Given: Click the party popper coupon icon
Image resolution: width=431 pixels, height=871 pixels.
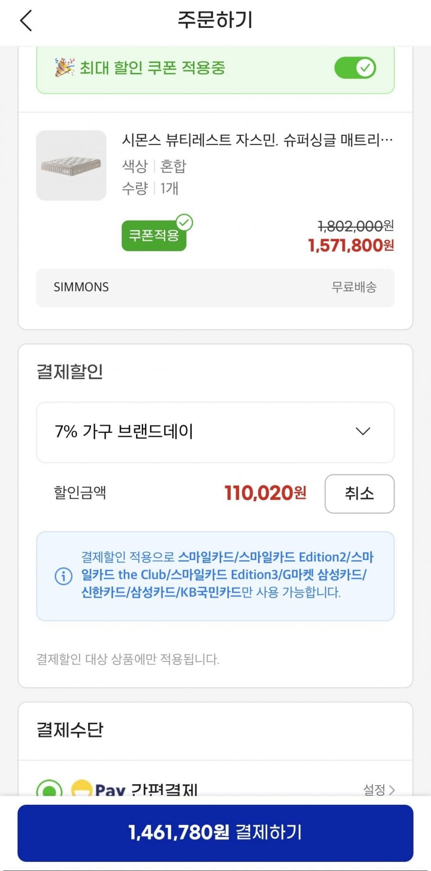Looking at the screenshot, I should pos(65,68).
